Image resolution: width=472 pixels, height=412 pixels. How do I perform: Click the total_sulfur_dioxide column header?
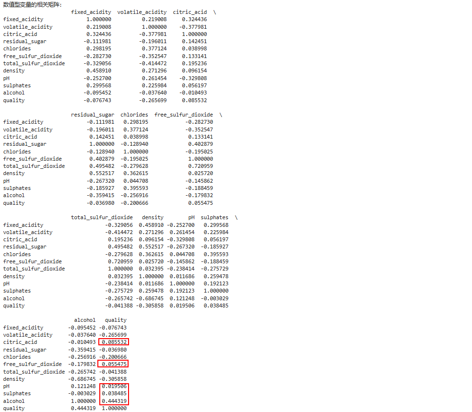coord(102,217)
